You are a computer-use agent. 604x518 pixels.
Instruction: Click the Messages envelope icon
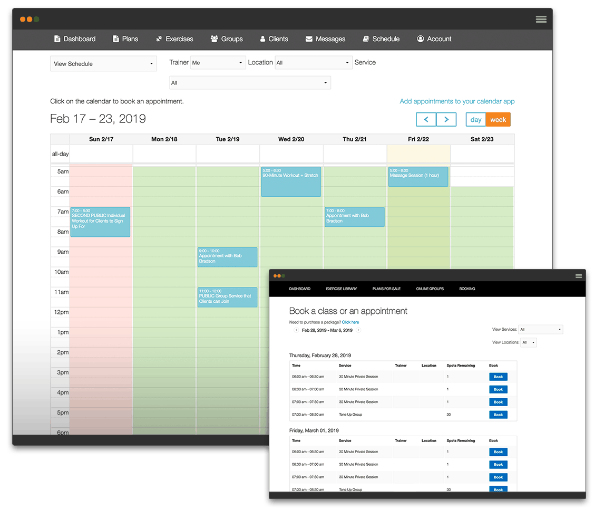coord(309,39)
